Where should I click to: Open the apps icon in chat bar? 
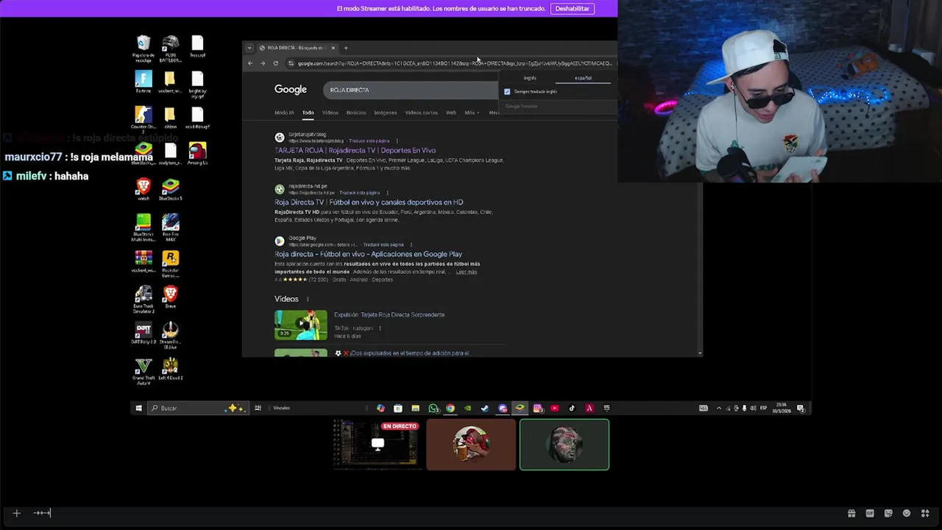click(925, 513)
